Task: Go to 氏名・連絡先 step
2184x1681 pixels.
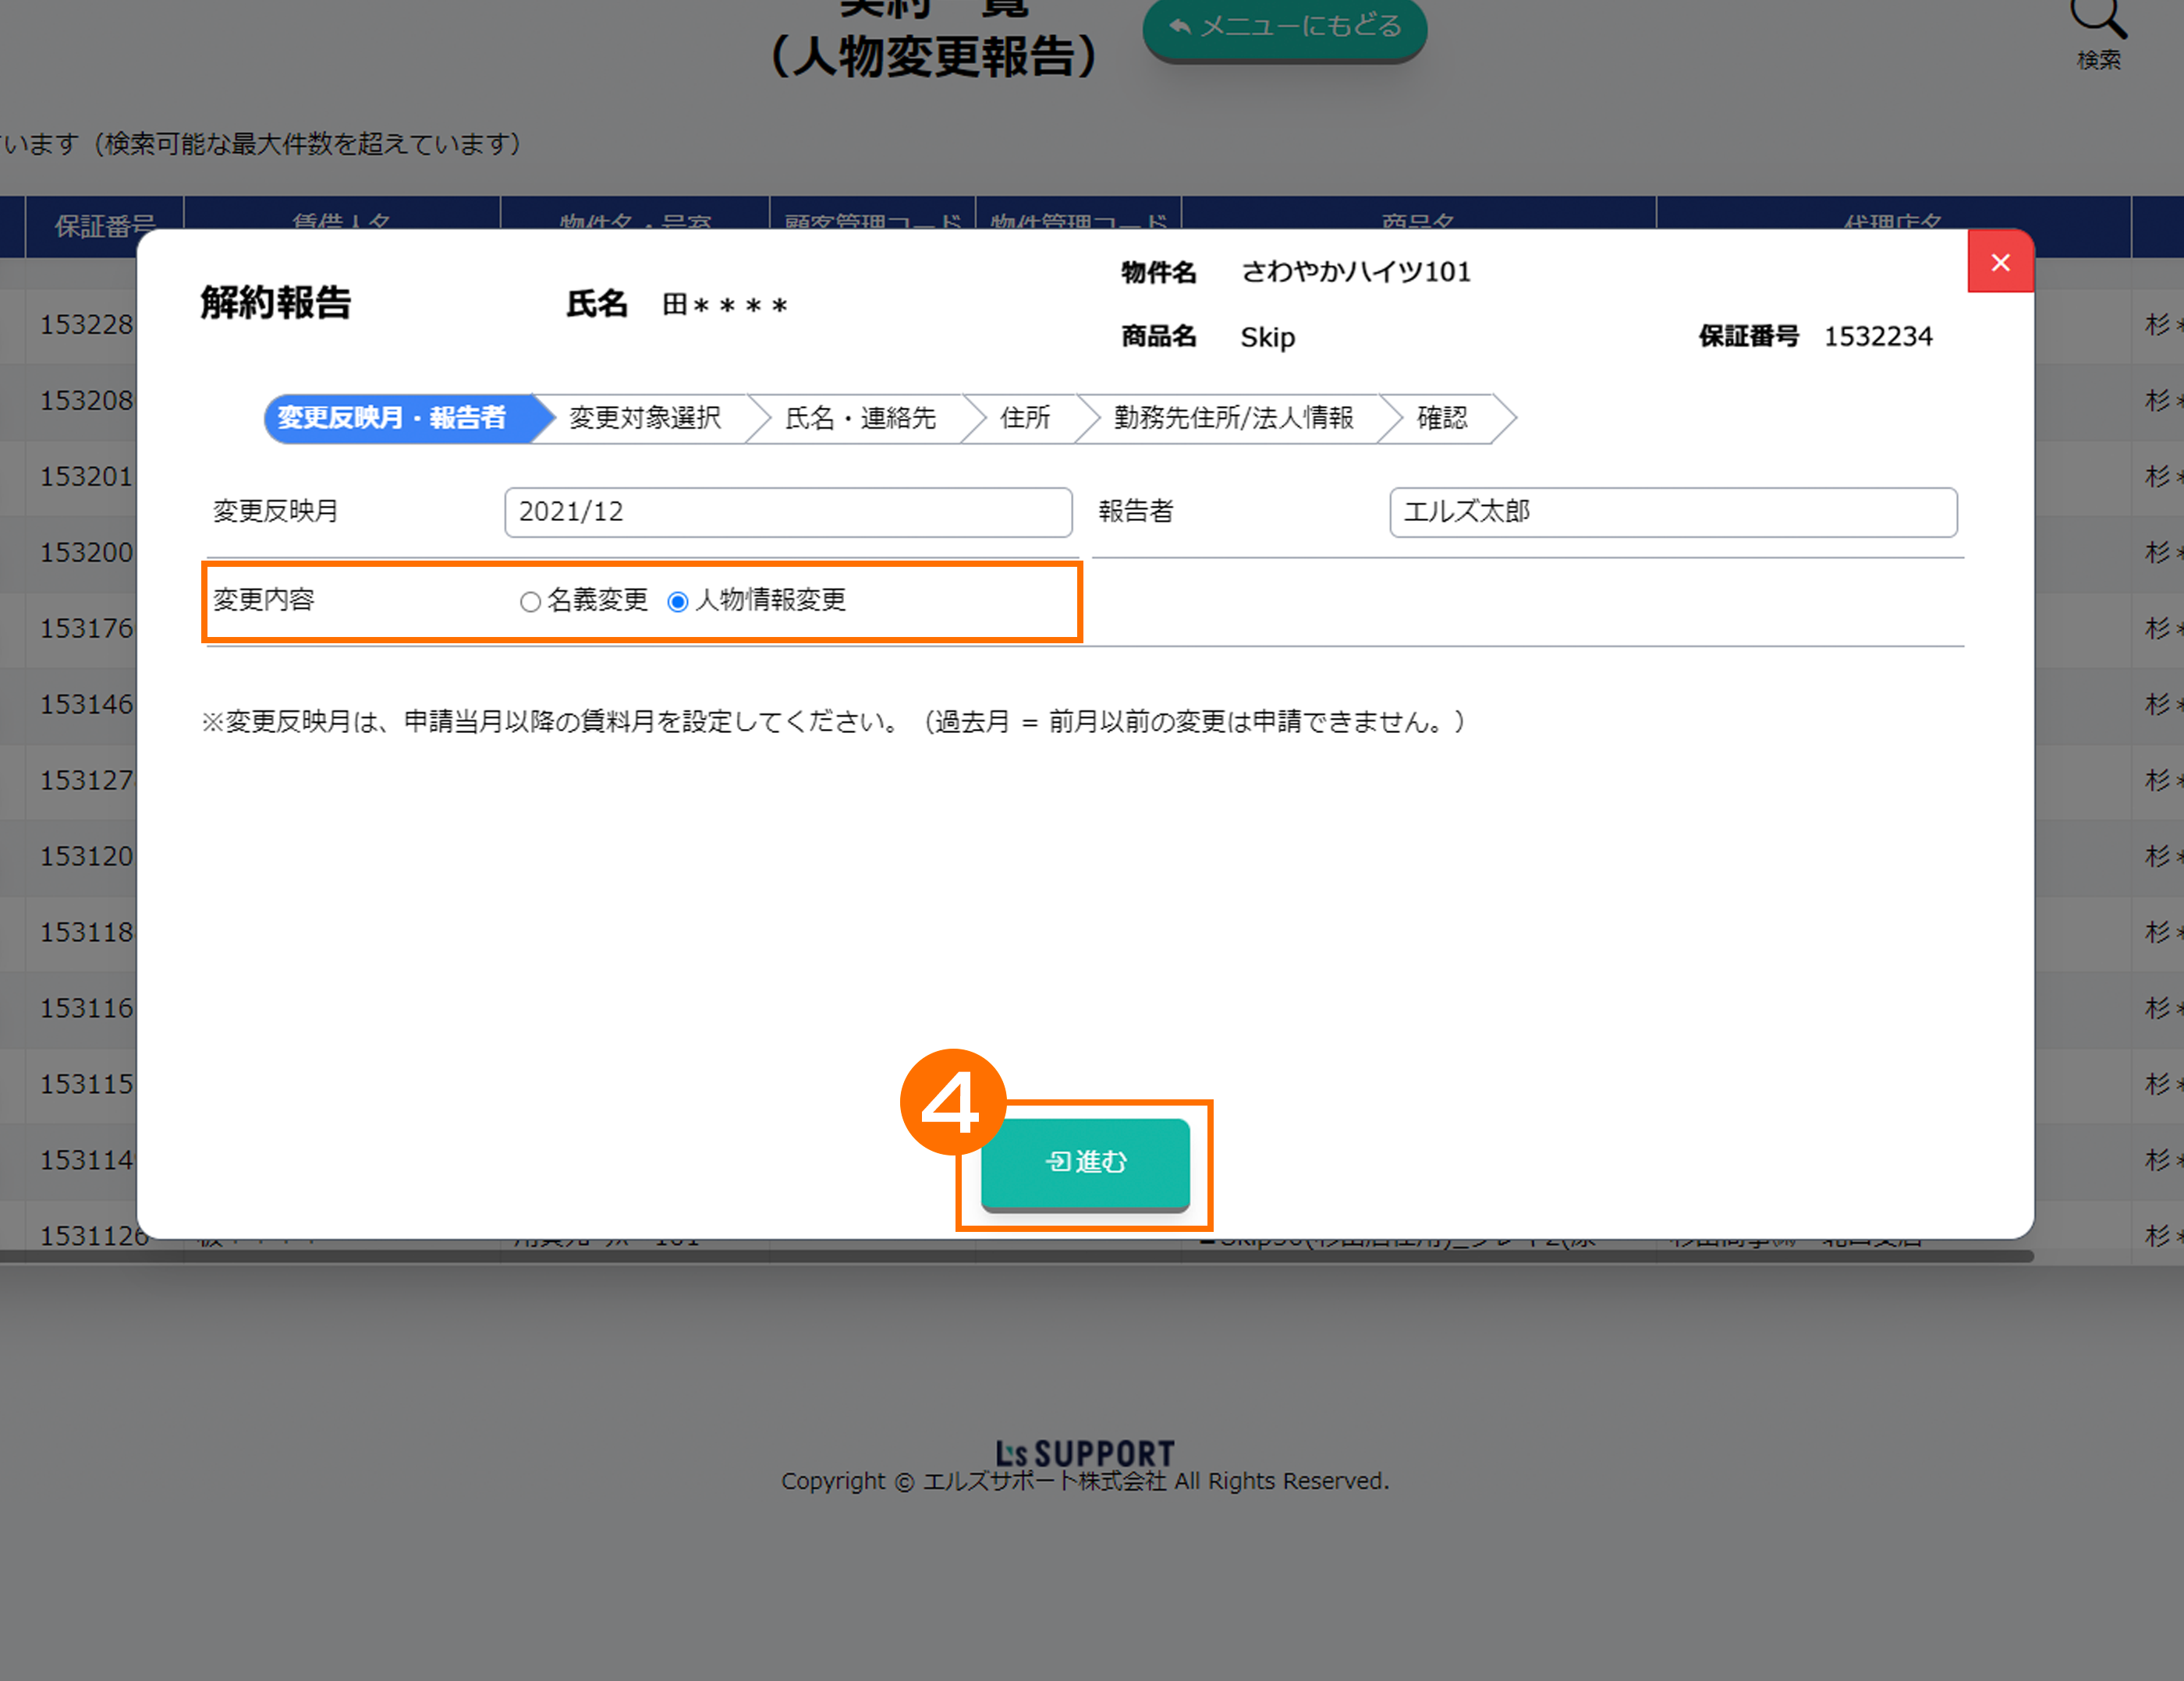Action: pyautogui.click(x=860, y=418)
